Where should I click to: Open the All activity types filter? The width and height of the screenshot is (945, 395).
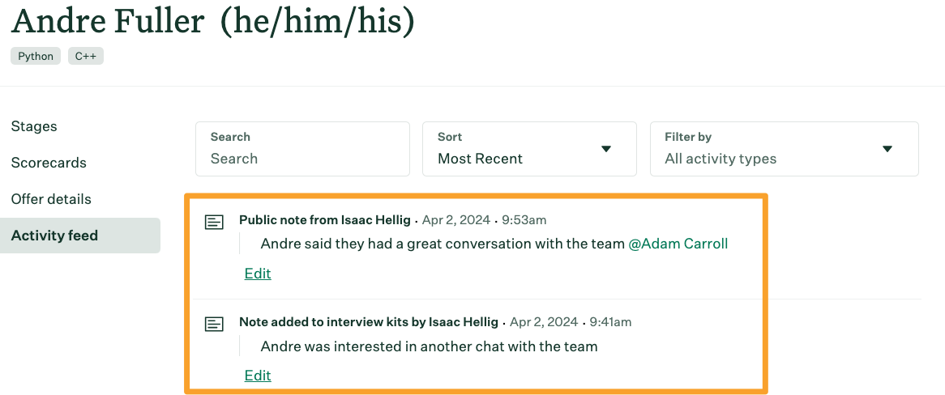click(x=784, y=149)
